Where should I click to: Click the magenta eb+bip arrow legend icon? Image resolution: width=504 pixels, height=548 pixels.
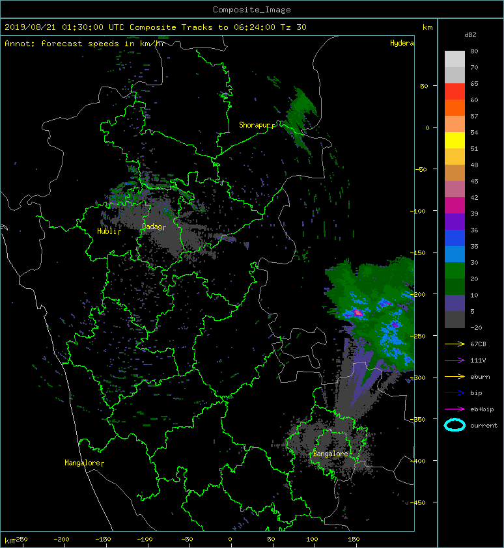click(x=455, y=409)
